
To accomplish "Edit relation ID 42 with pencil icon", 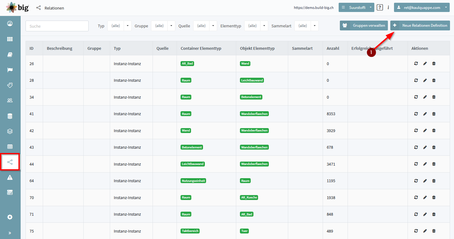I will (x=425, y=131).
